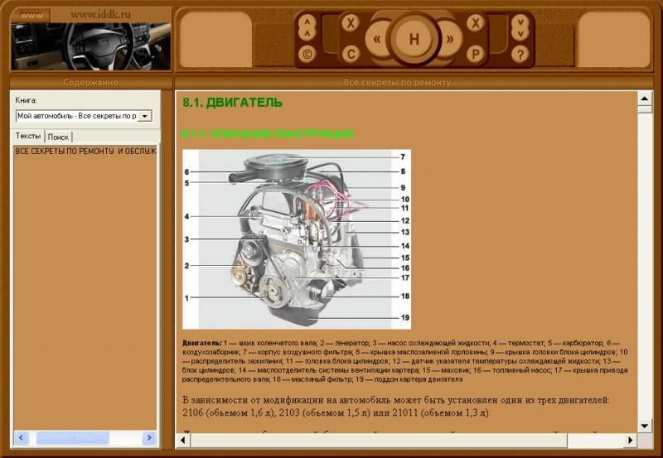Click the www.iddk.ru link in header
Screen dimensions: 663x458
101,14
